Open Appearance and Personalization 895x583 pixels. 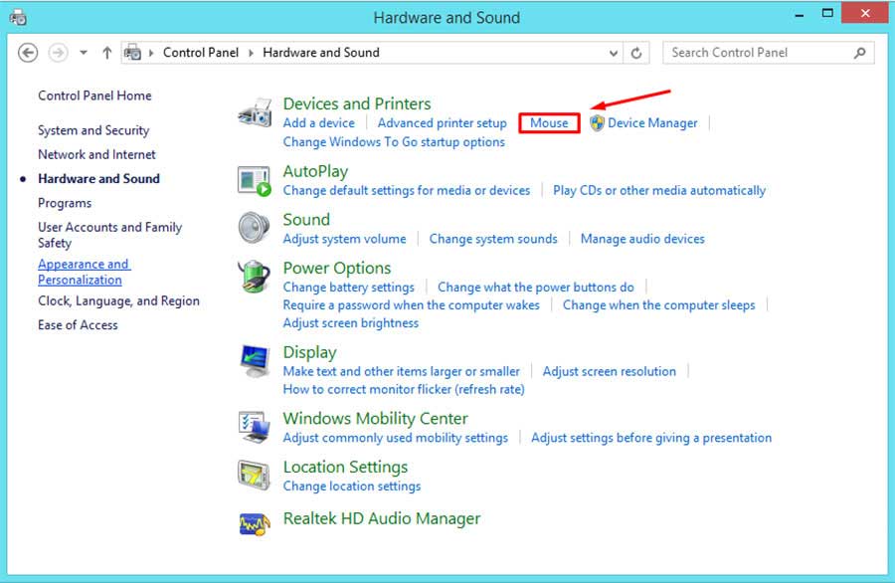(x=85, y=272)
